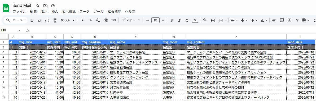Click the mtg_deadline header cell
The image size is (316, 101).
coord(95,42)
